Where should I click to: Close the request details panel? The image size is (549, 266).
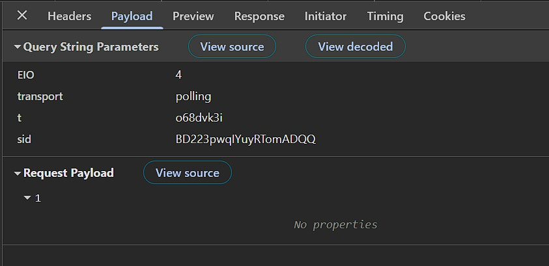tap(22, 16)
